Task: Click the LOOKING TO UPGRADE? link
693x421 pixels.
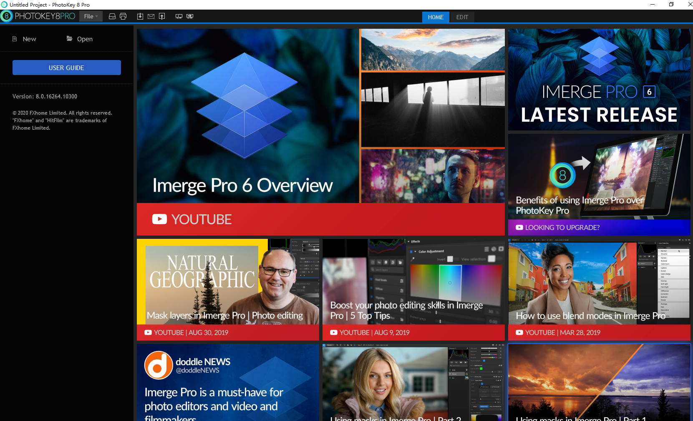Action: click(562, 228)
